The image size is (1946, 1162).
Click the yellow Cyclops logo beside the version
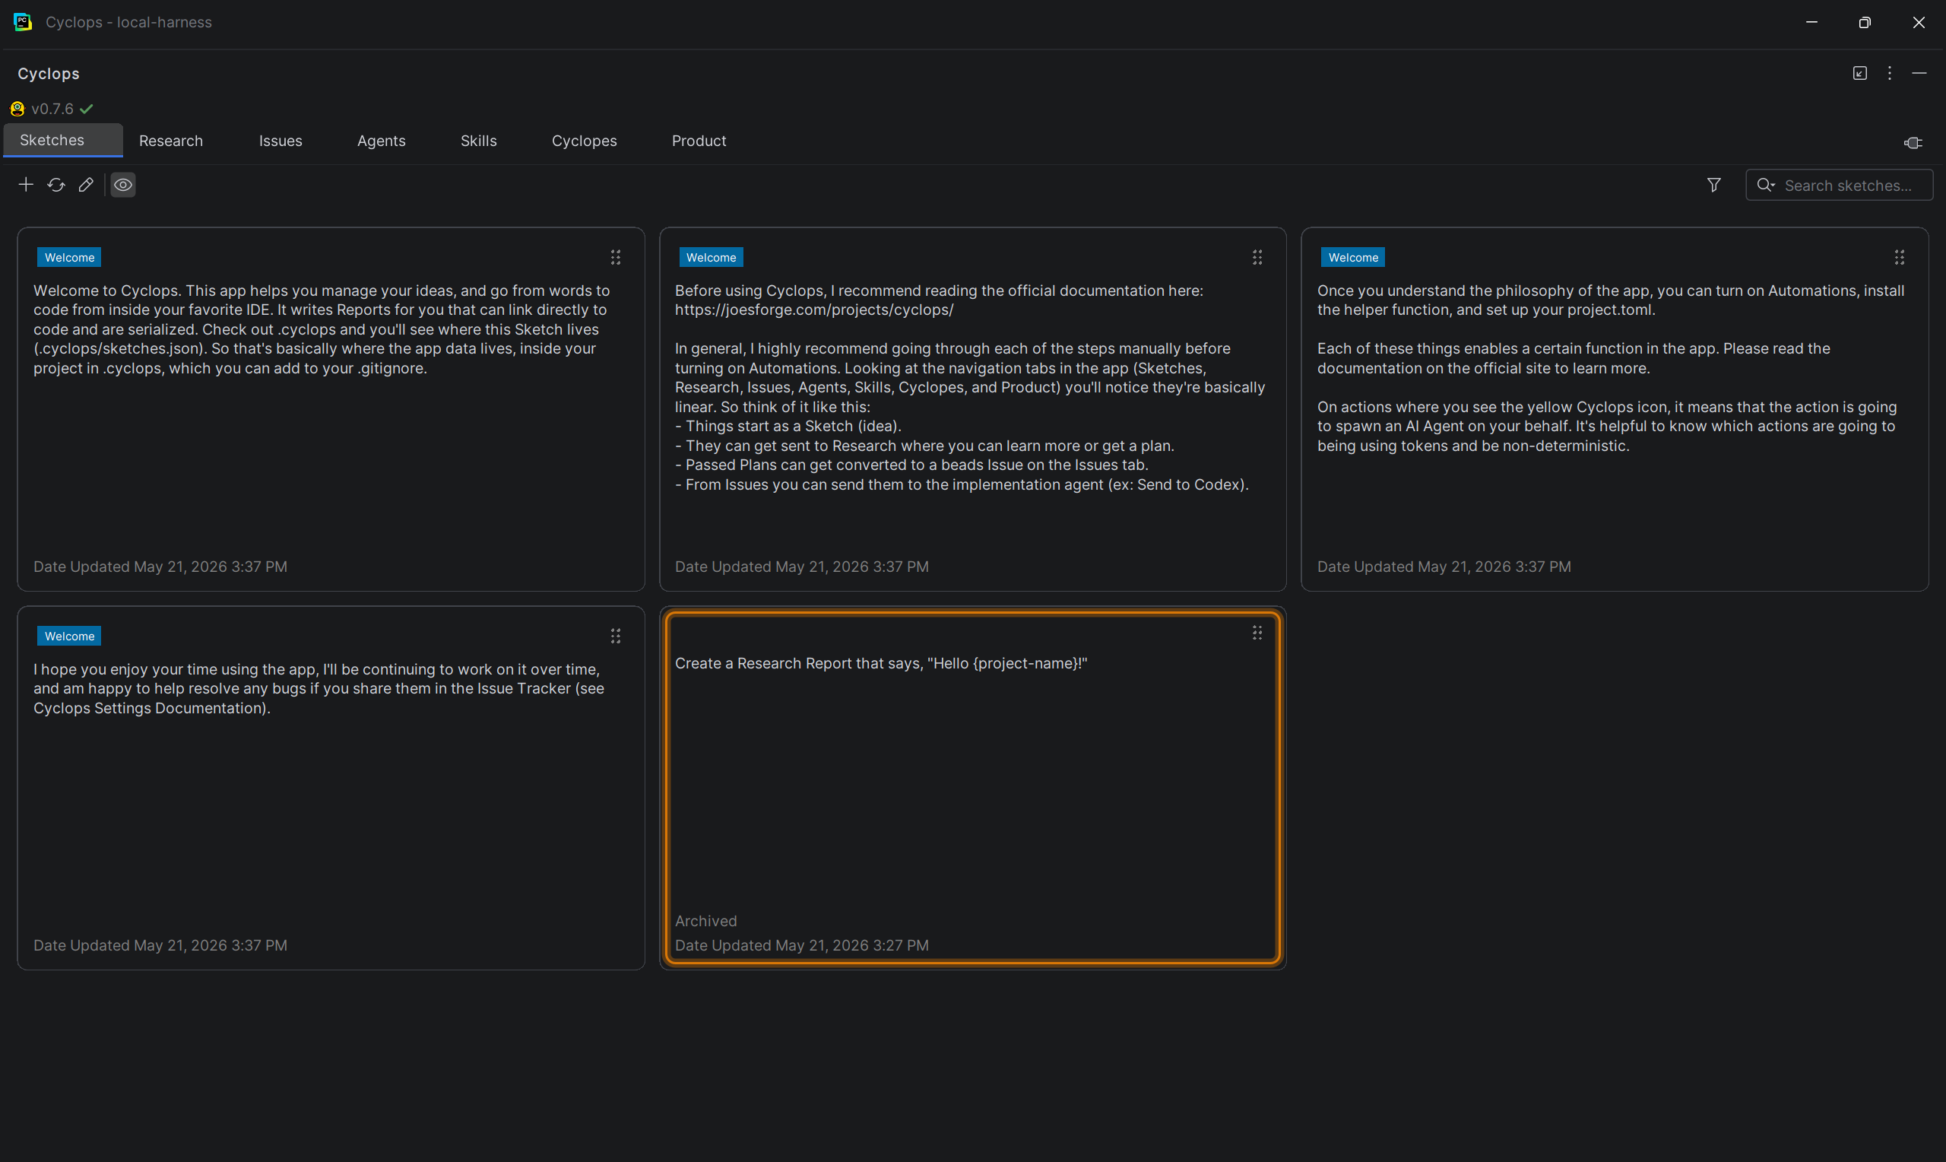click(17, 109)
